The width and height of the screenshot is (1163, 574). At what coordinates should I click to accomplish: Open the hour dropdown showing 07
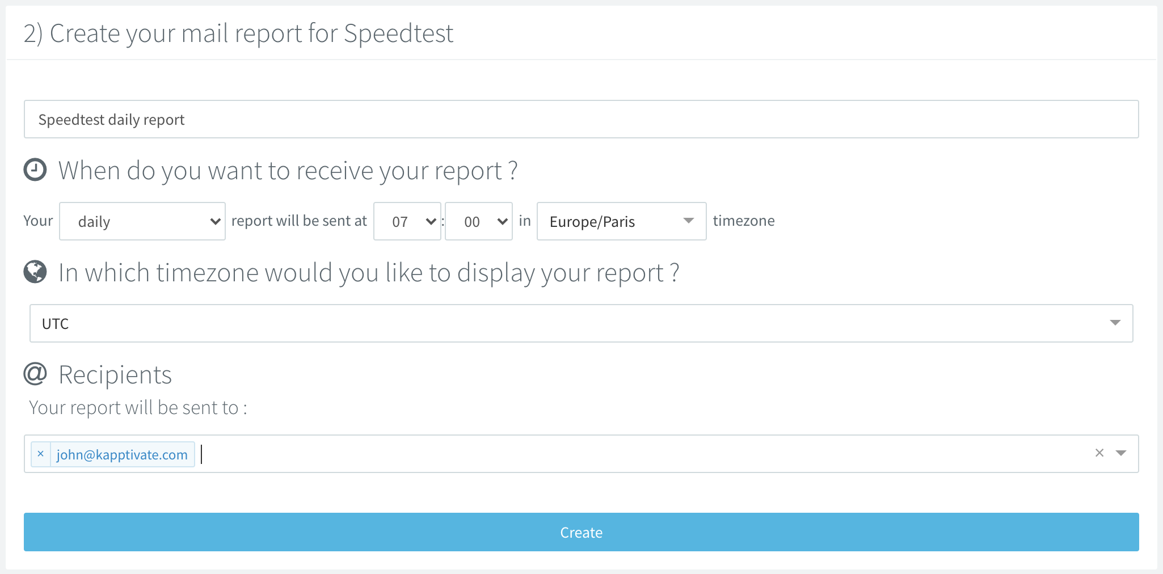pyautogui.click(x=407, y=221)
